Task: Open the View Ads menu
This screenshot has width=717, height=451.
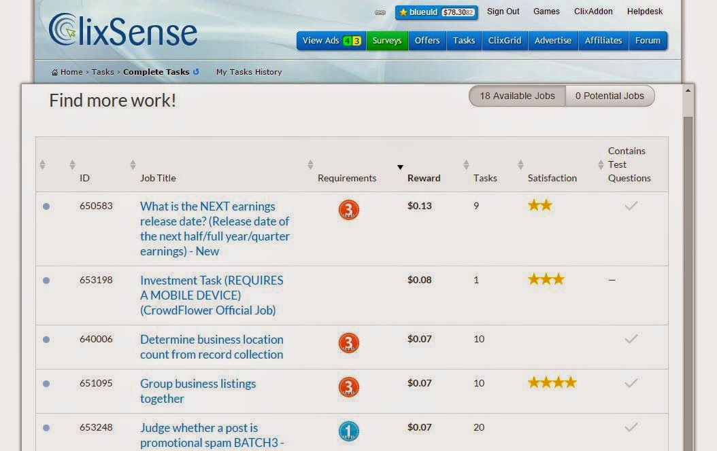Action: (331, 41)
